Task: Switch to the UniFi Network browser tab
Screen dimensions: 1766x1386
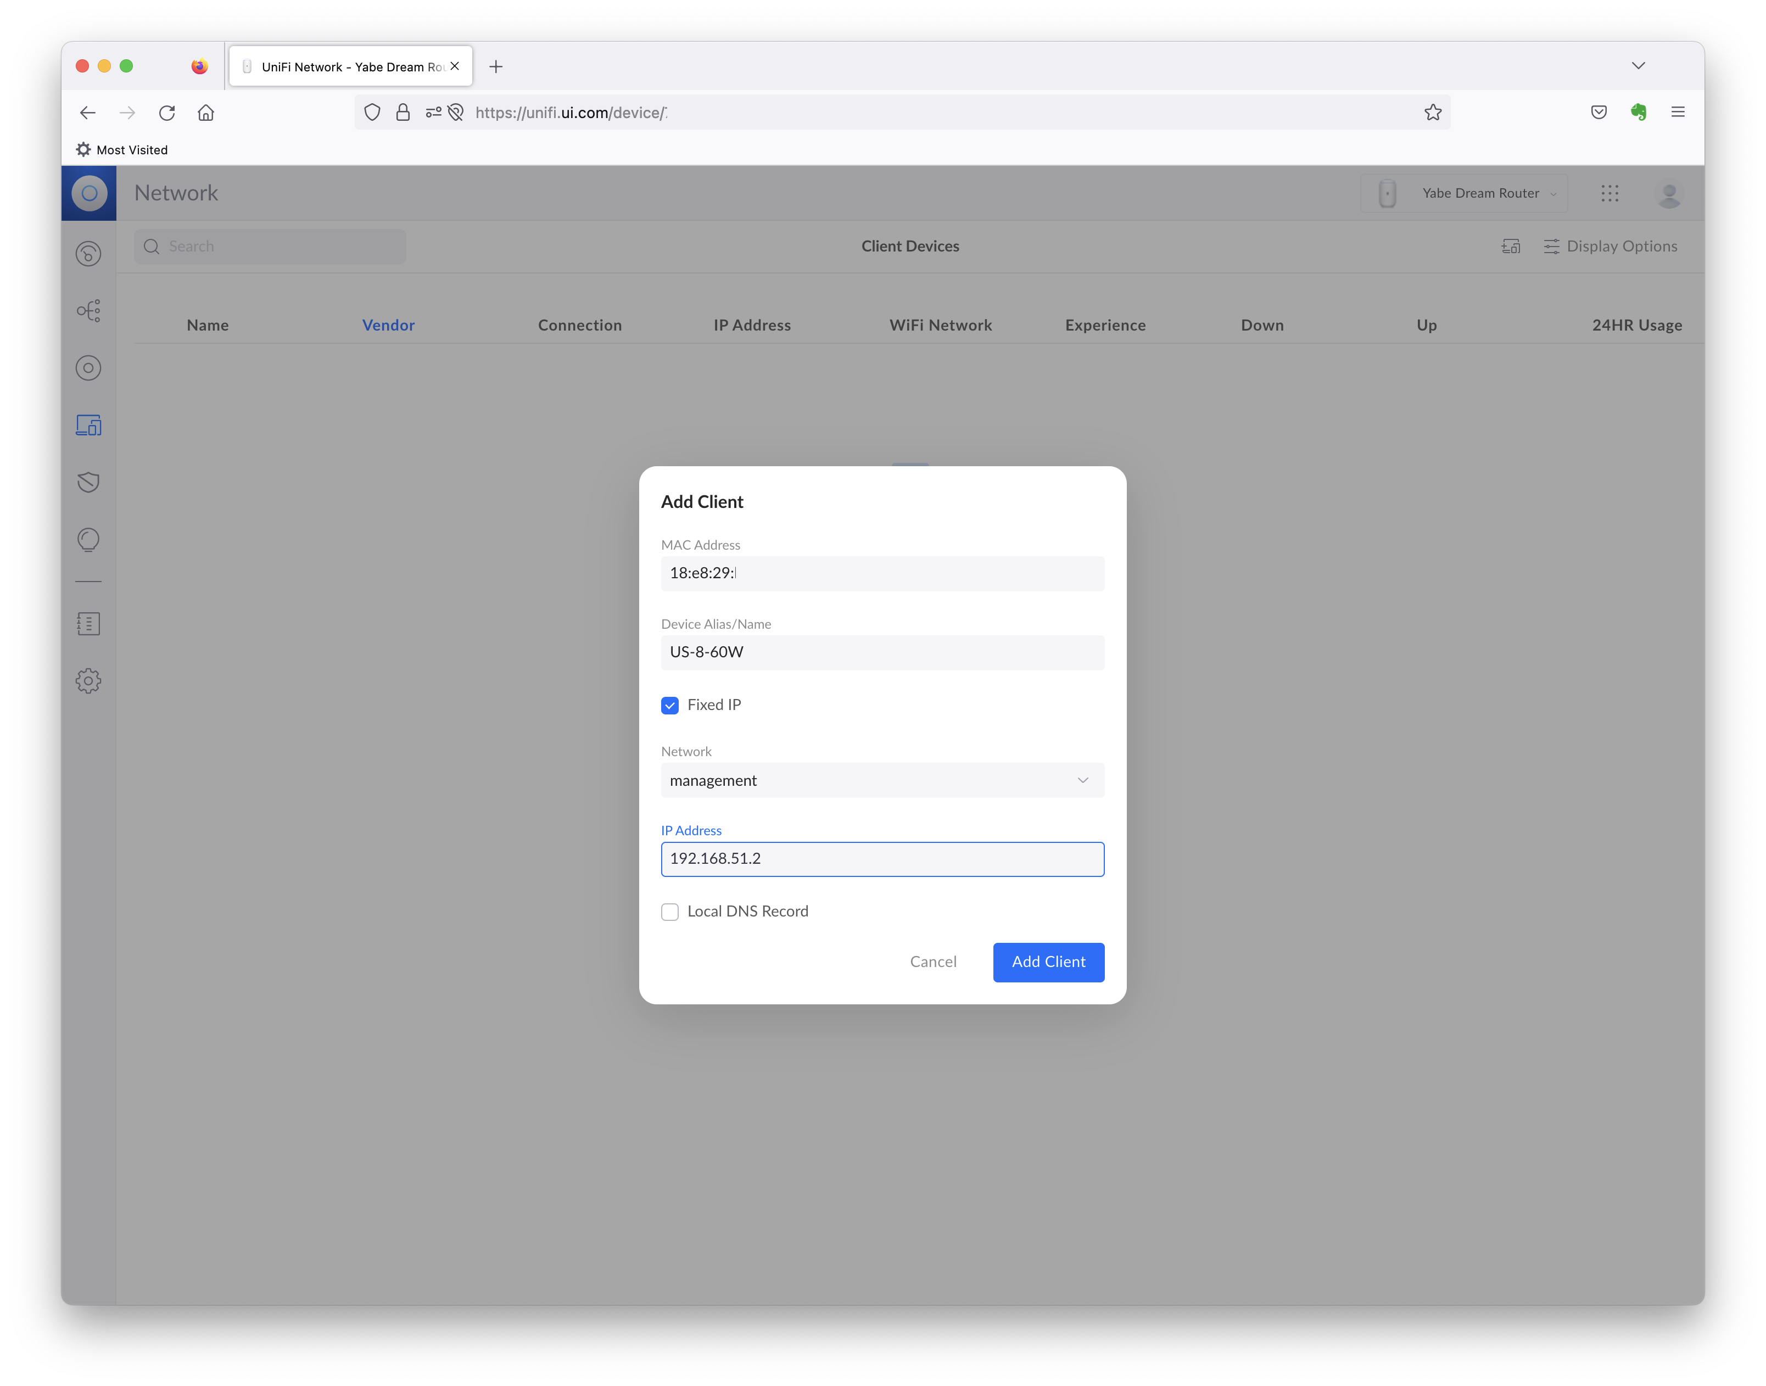Action: tap(350, 66)
